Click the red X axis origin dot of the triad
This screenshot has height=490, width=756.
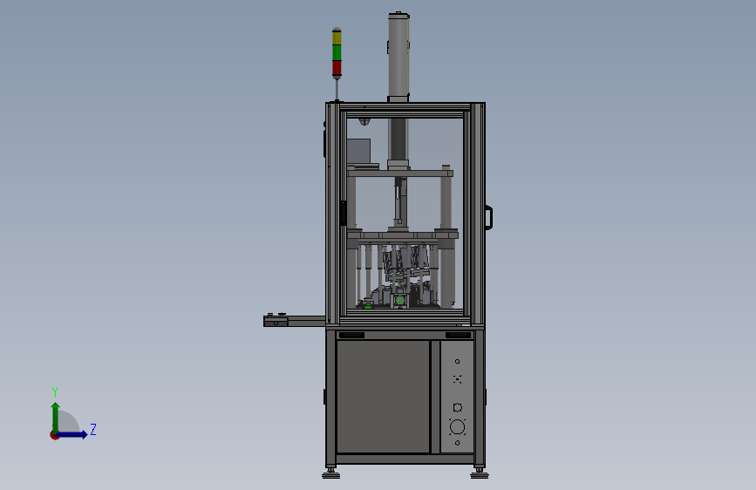54,435
